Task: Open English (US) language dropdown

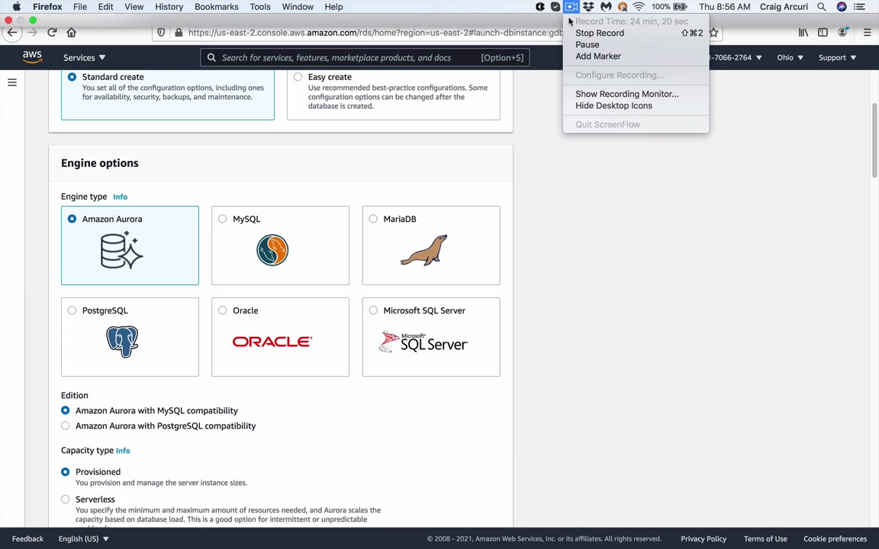Action: point(83,538)
